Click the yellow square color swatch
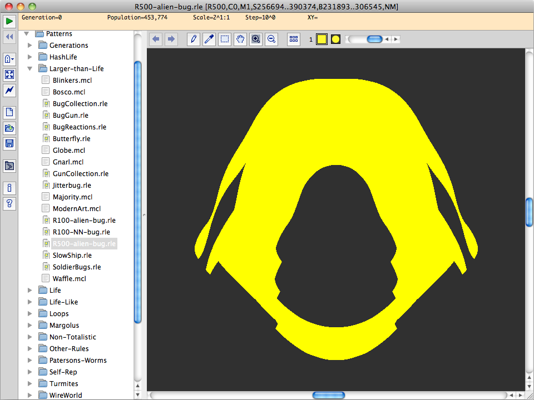534x400 pixels. (322, 39)
